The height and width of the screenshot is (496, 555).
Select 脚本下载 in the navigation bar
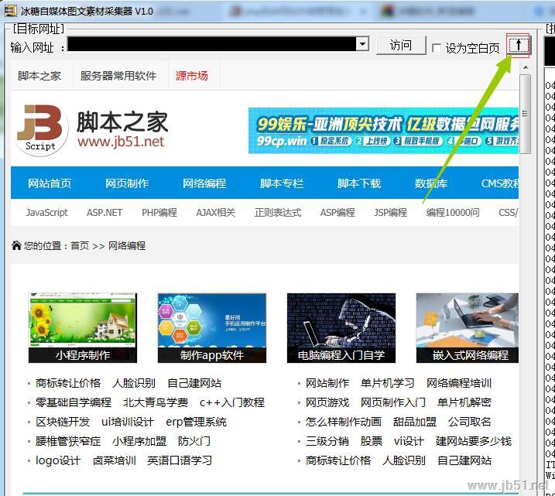[x=359, y=183]
